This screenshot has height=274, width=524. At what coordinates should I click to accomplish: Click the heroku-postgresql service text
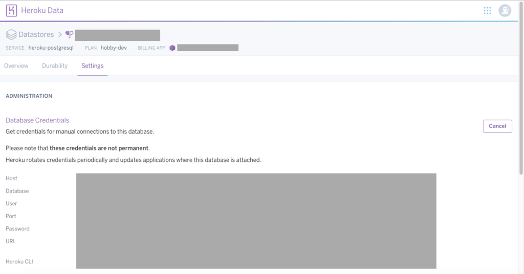pos(51,48)
